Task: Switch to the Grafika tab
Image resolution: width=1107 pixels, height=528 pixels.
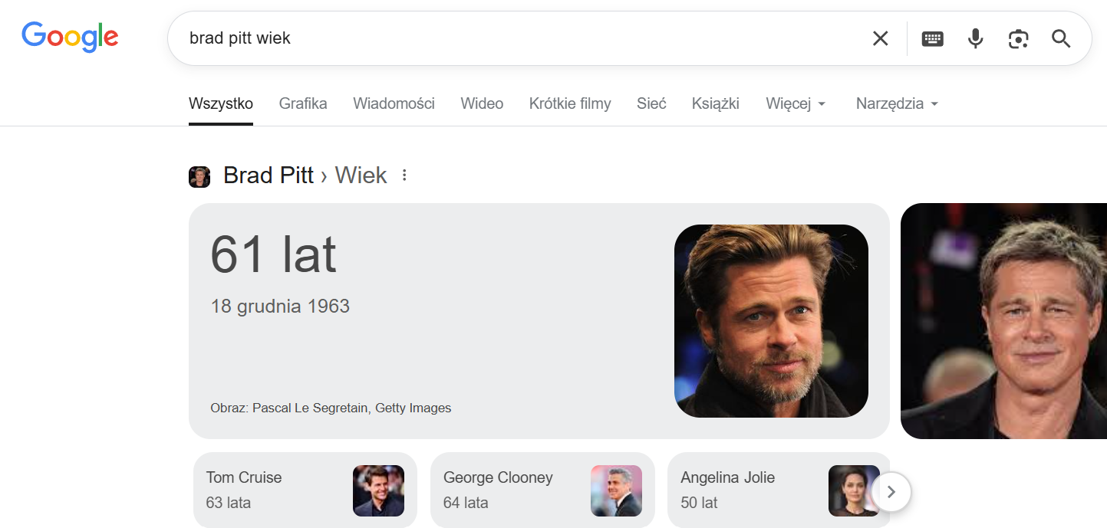Action: pos(303,103)
